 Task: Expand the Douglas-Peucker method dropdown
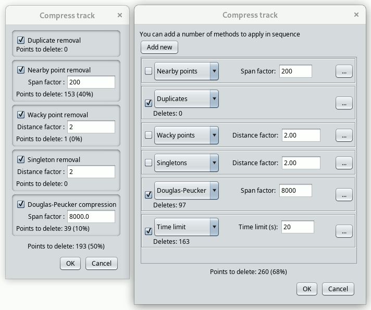(x=214, y=191)
